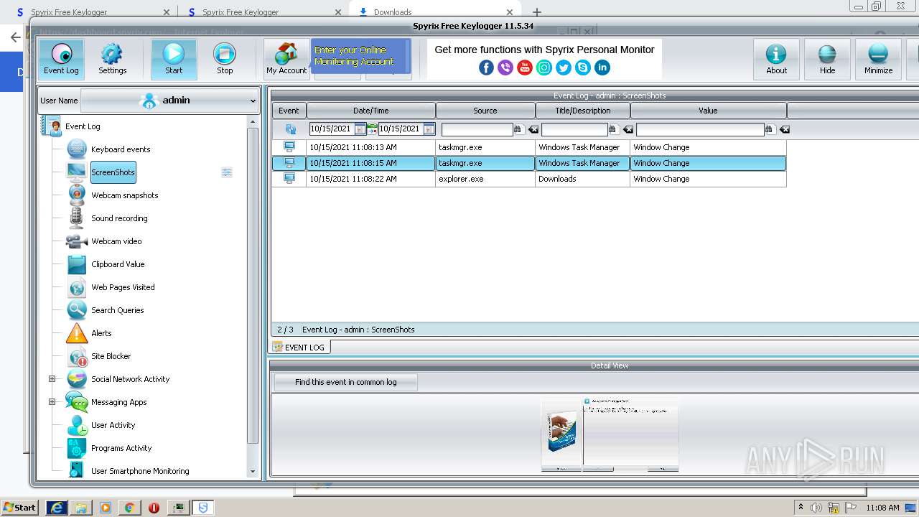Image resolution: width=919 pixels, height=517 pixels.
Task: Select Web Pages Visited in the tree
Action: [123, 287]
